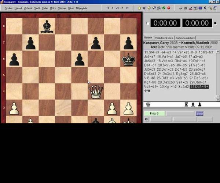220x183 pixels.
Task: Select move 30.Kg1-h2 in notation
Action: [168, 87]
